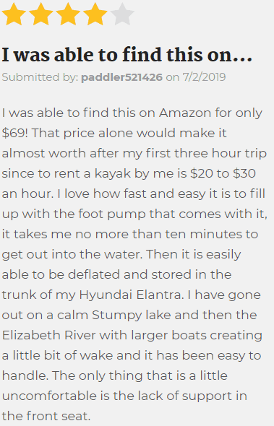Click 'Elizabeth River' in the review text
The image size is (274, 426).
pos(48,335)
